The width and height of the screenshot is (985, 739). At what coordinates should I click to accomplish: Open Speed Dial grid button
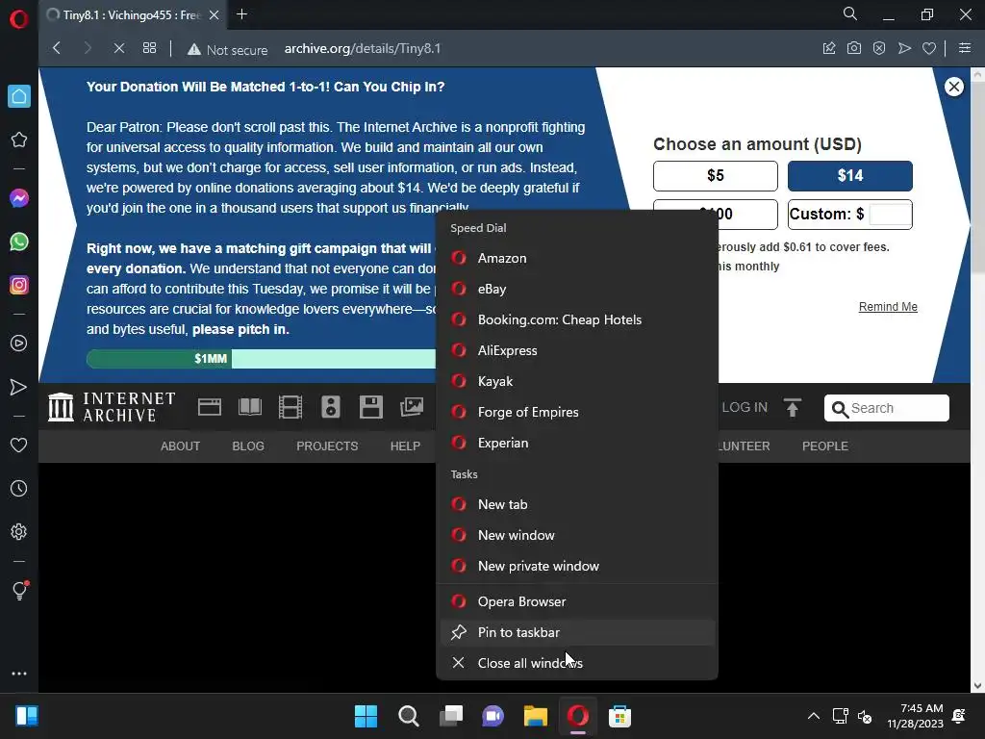click(149, 48)
